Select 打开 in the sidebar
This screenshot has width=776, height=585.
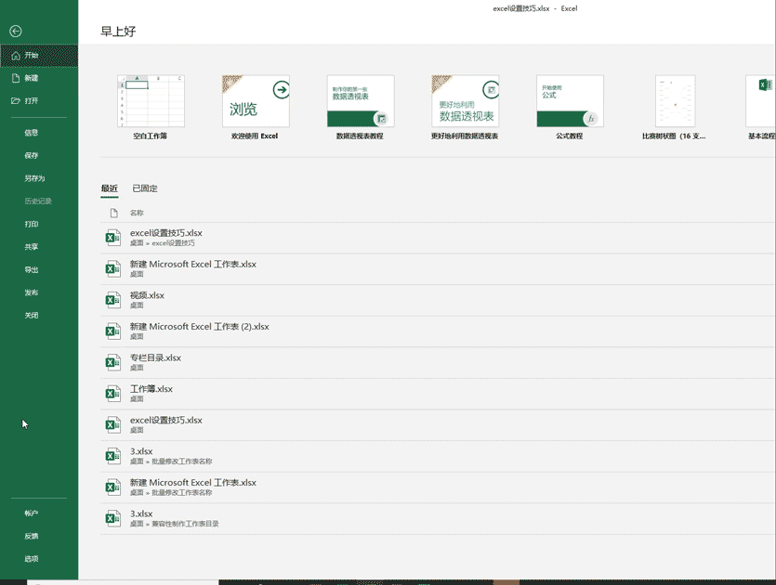tap(39, 101)
